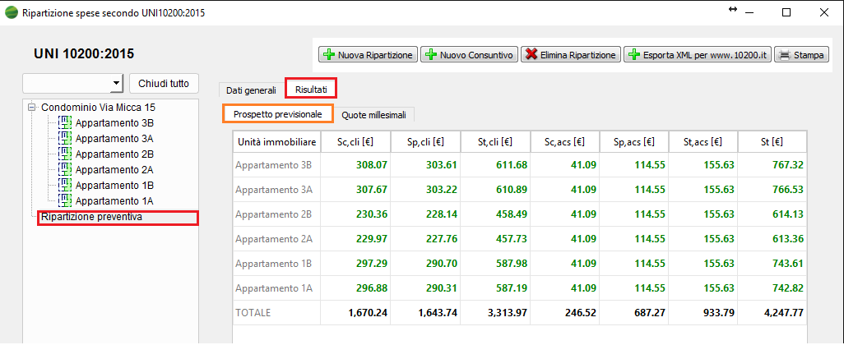Click the Unità immobiliare column header

276,143
